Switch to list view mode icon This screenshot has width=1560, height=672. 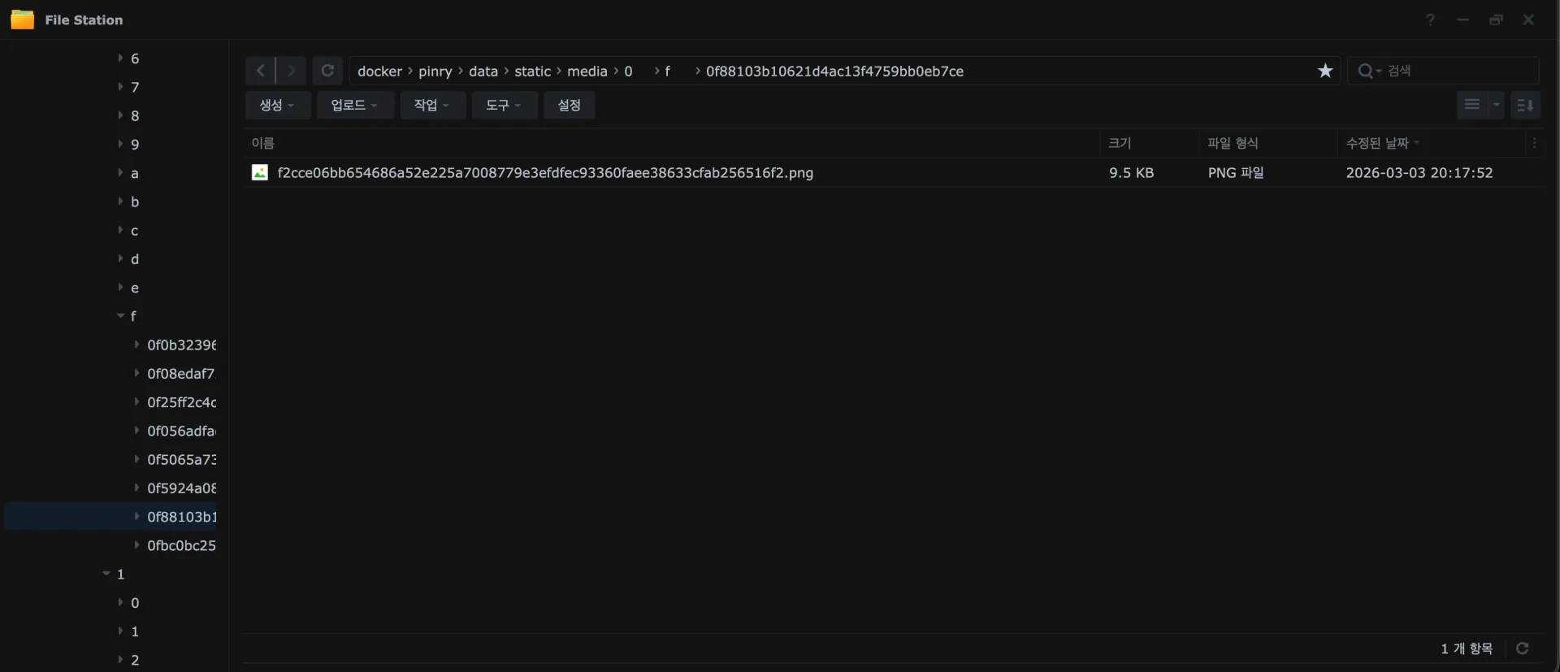pos(1471,105)
